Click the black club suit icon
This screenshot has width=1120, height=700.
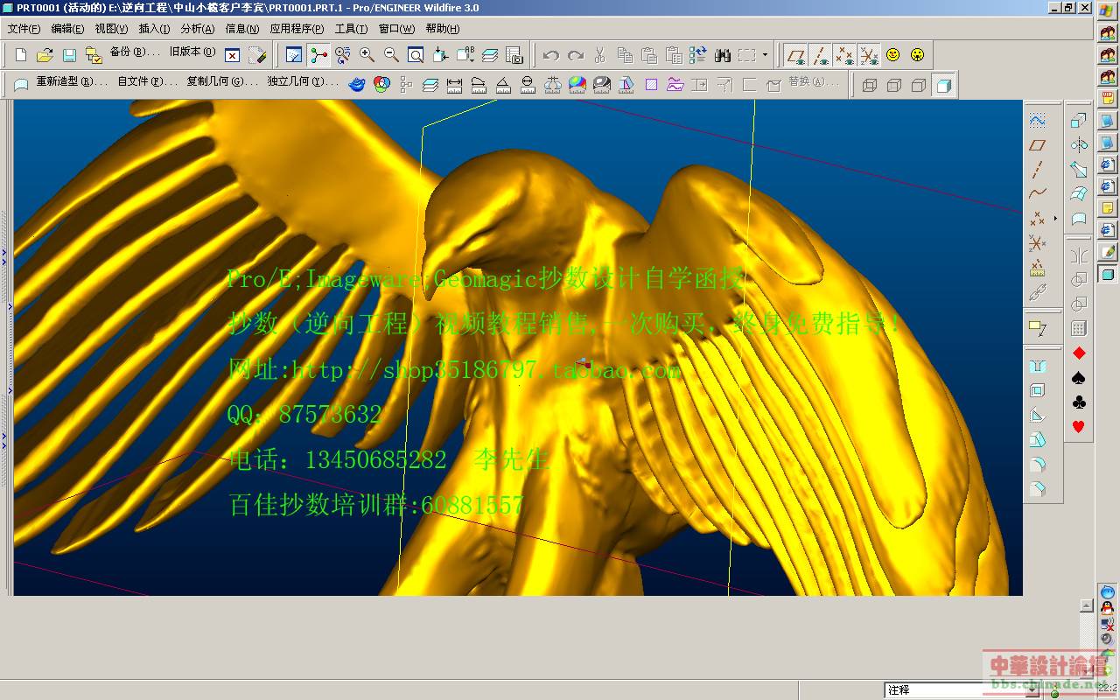click(1079, 402)
